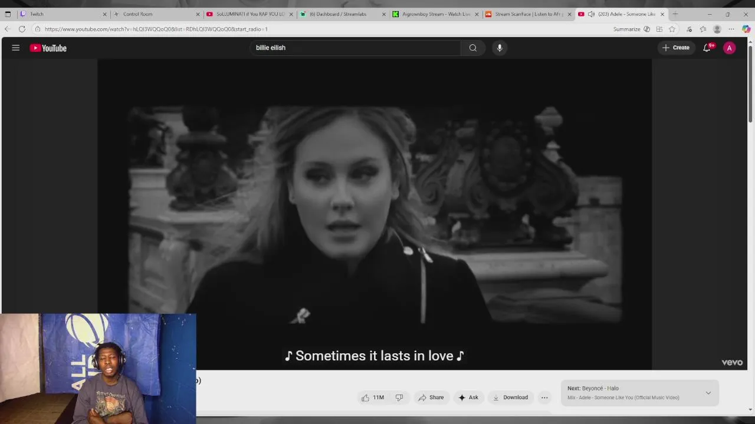Click the page vertical scrollbar
Viewport: 755px width, 424px height.
coord(750,85)
